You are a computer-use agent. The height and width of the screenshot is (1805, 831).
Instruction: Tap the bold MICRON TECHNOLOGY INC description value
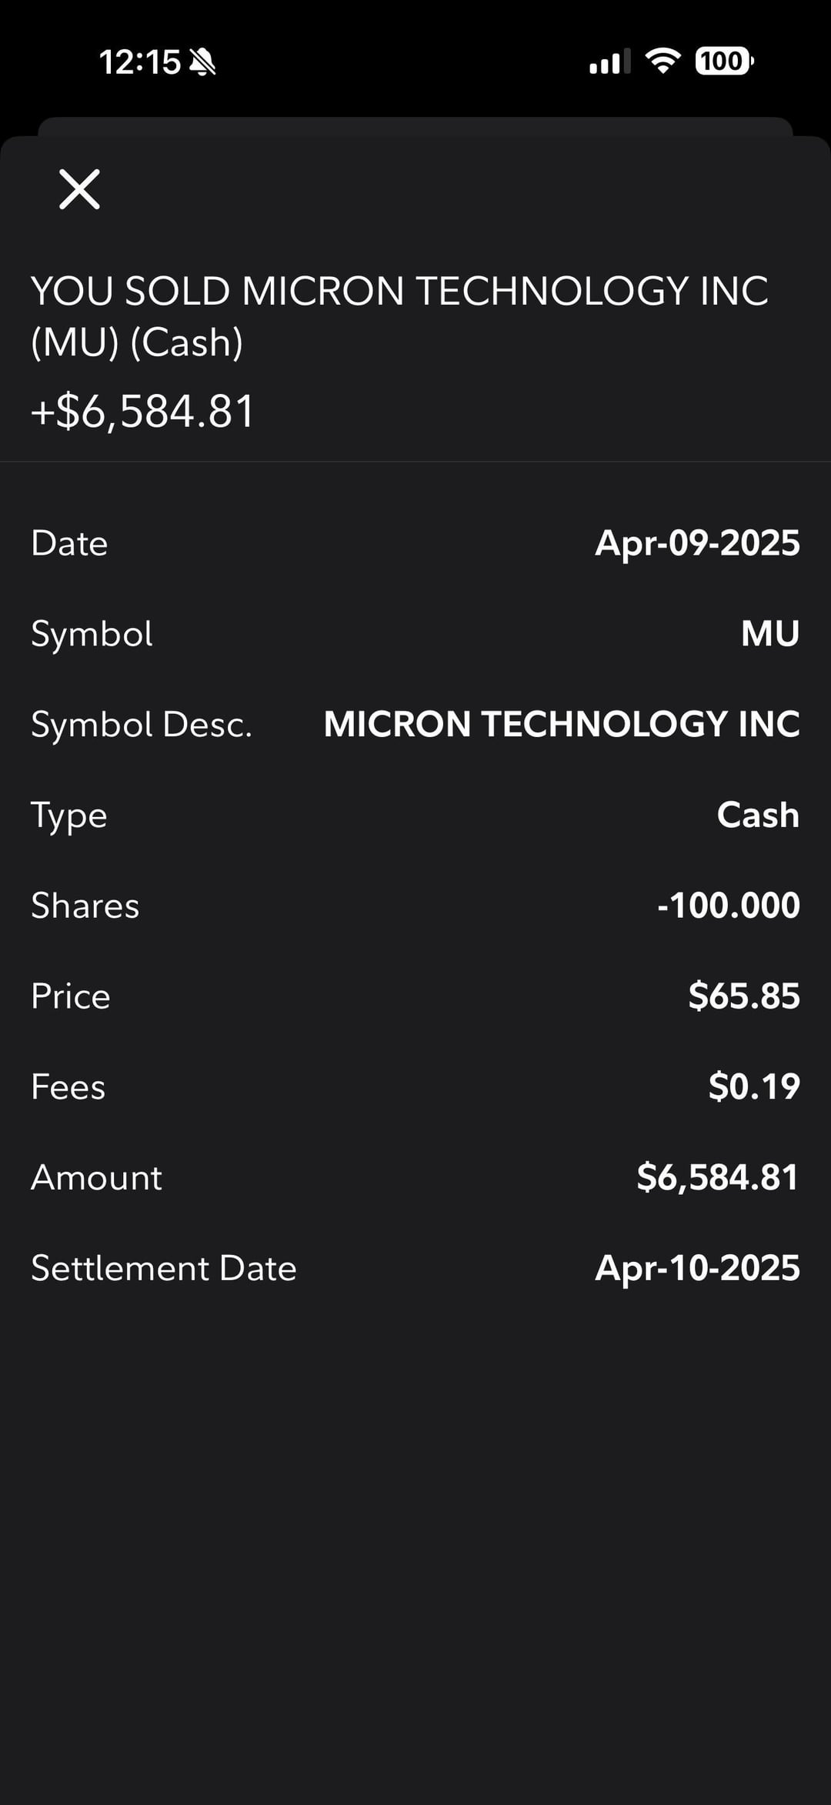coord(562,724)
